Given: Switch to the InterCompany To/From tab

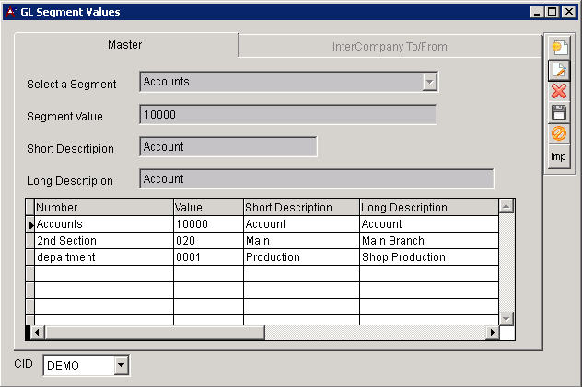Looking at the screenshot, I should click(390, 46).
